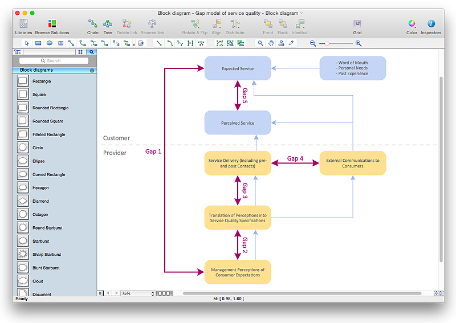The width and height of the screenshot is (456, 323).
Task: Select Rounded Rectangle shape from library
Action: (23, 108)
